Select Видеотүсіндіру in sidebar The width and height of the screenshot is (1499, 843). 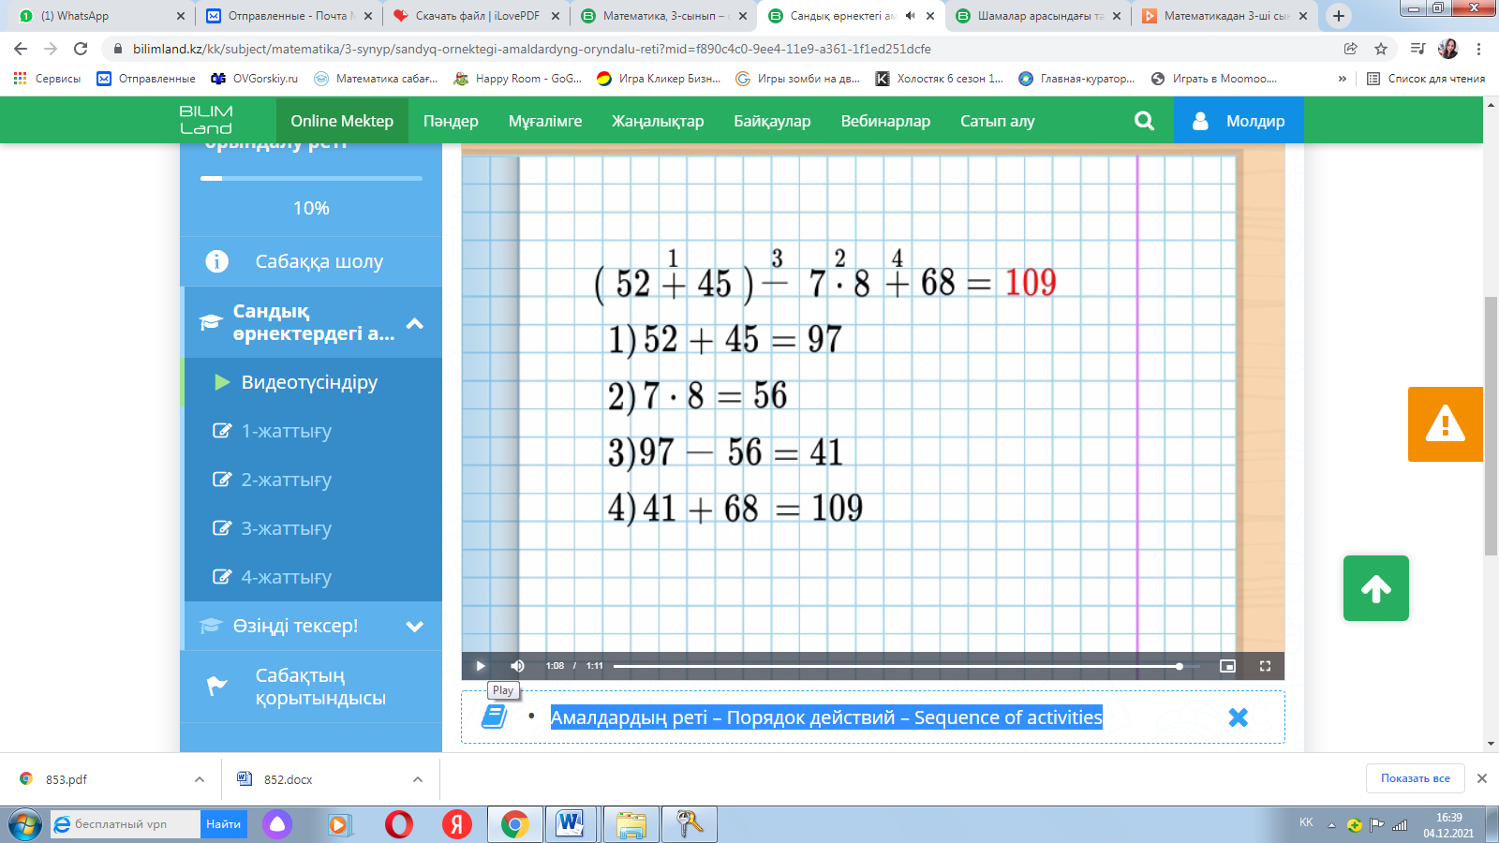311,382
